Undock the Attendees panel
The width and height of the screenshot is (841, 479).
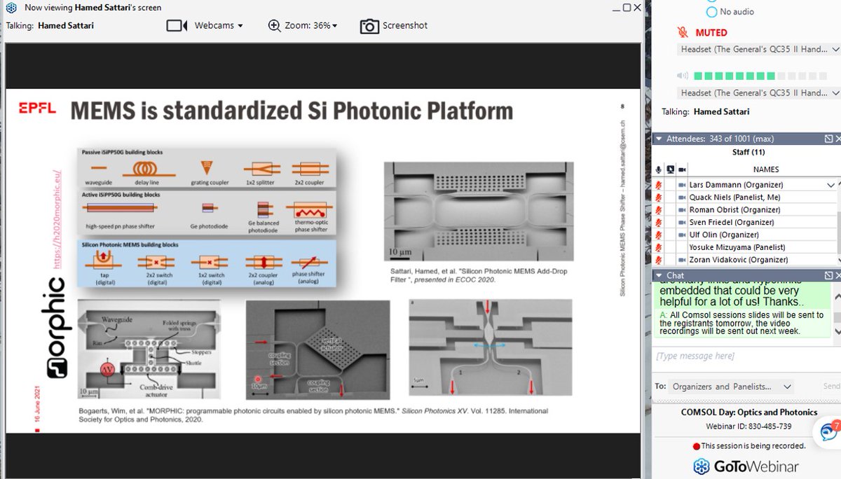[x=828, y=139]
